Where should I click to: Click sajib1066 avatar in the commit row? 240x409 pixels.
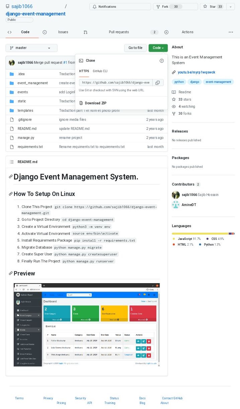tap(12, 62)
